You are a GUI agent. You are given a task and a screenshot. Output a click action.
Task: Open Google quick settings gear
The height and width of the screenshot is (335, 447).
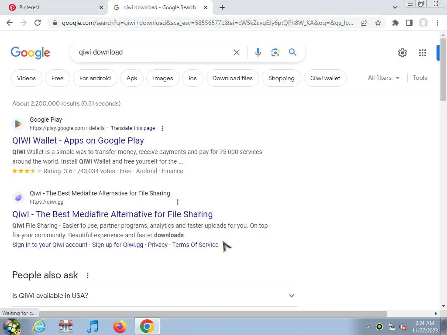tap(402, 53)
